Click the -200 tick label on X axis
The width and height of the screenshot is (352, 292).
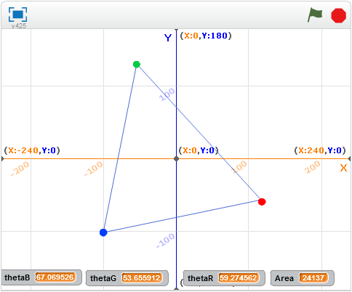tap(20, 169)
